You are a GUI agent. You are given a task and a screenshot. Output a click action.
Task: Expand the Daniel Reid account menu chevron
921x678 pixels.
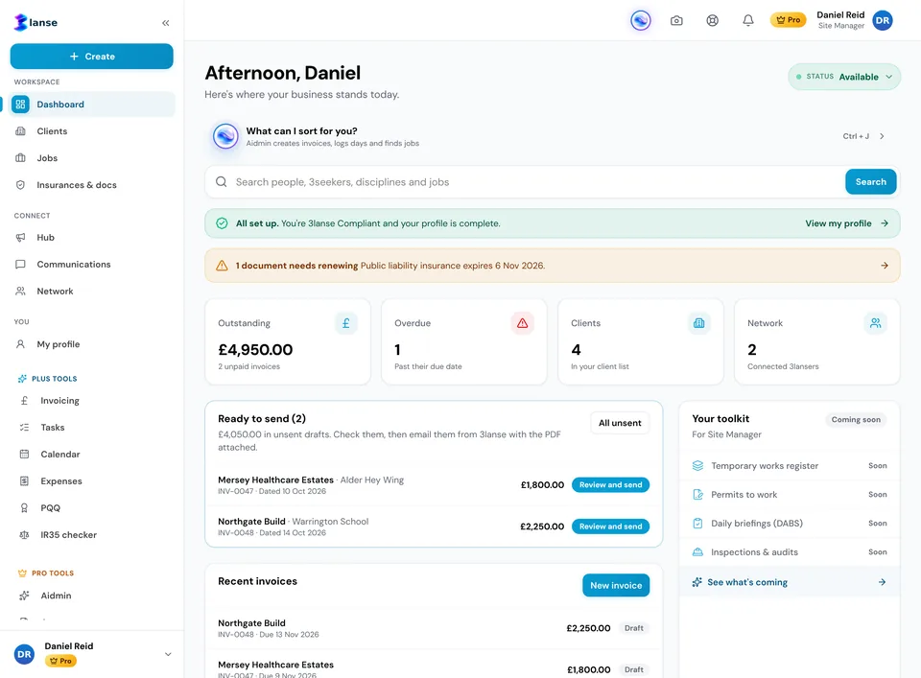click(x=168, y=654)
